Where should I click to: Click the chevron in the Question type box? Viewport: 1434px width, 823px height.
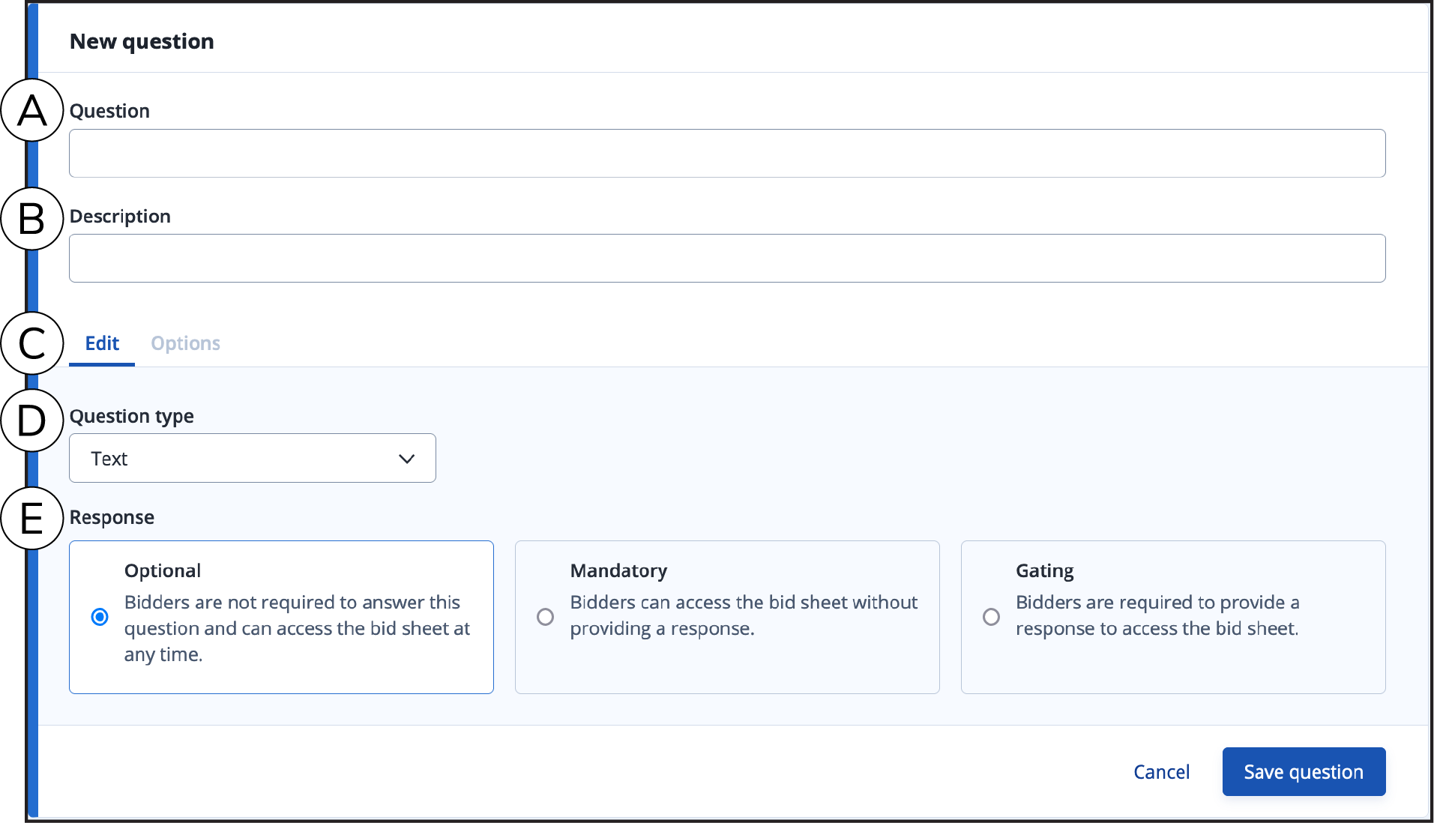[406, 459]
